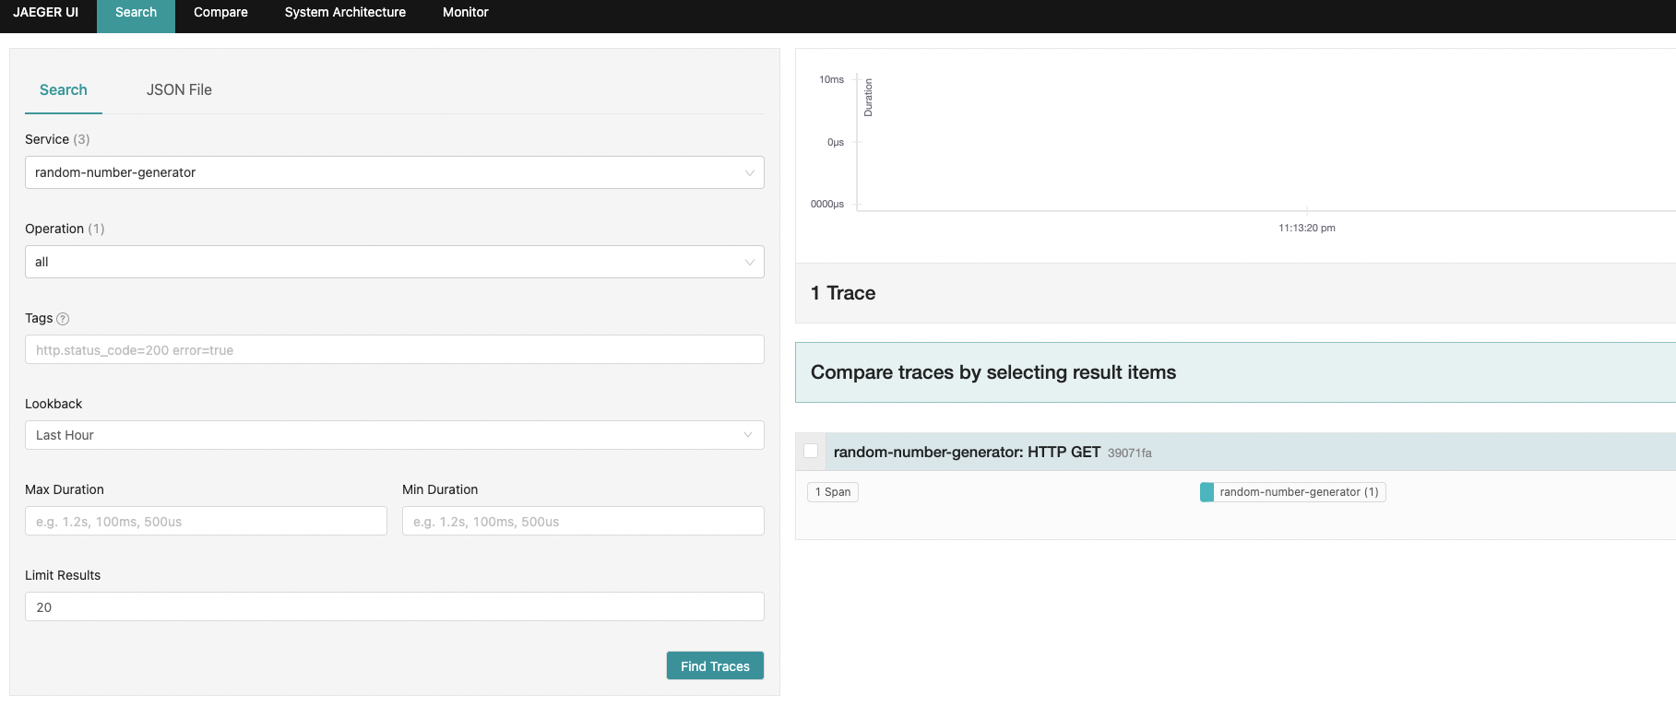
Task: Switch to JSON File tab
Action: (x=179, y=90)
